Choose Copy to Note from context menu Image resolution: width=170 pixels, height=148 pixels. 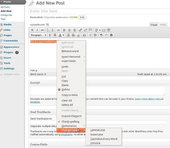pyautogui.click(x=71, y=95)
